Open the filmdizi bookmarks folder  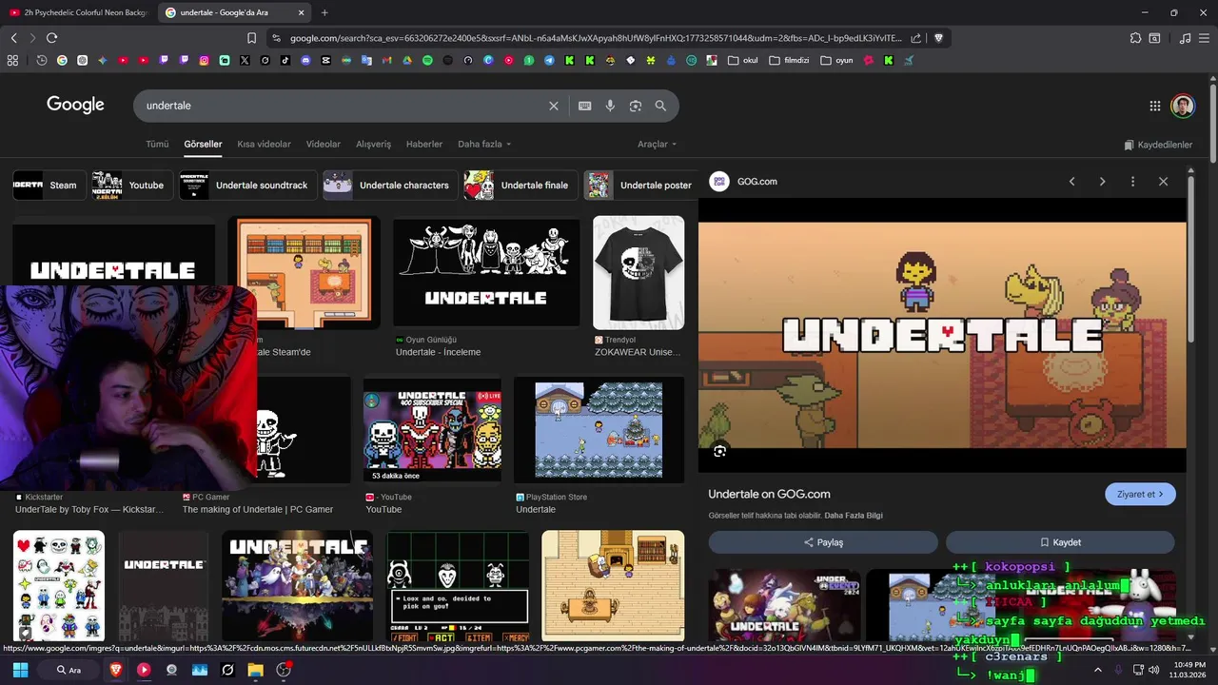tap(788, 60)
